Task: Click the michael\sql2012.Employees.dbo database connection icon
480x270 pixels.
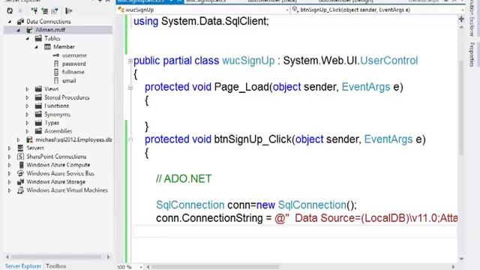Action: coord(29,139)
